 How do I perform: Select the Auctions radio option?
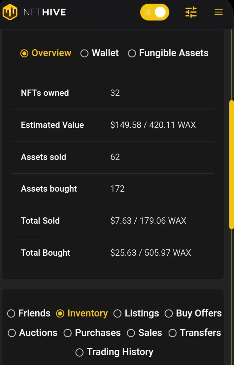tap(33, 333)
